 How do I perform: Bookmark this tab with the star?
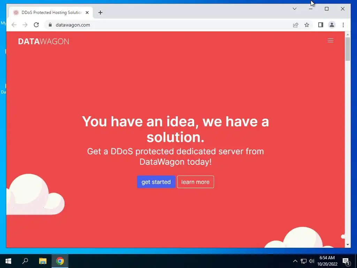point(307,25)
